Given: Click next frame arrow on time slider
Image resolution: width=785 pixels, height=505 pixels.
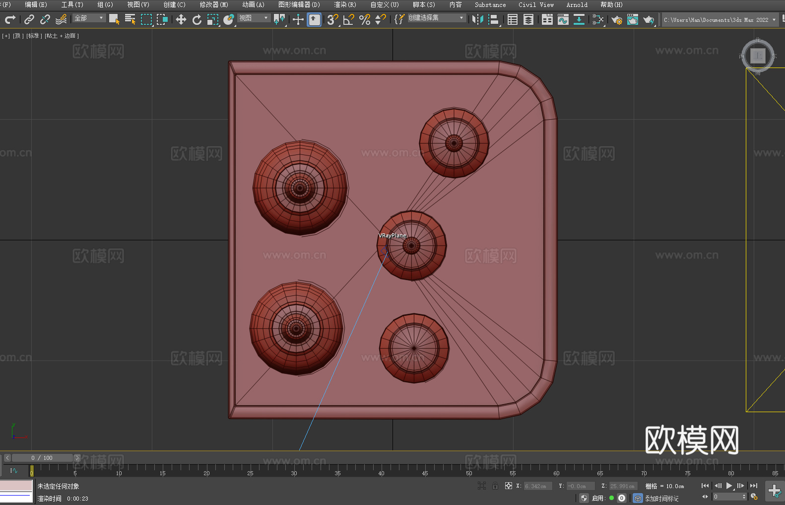Looking at the screenshot, I should [x=77, y=458].
